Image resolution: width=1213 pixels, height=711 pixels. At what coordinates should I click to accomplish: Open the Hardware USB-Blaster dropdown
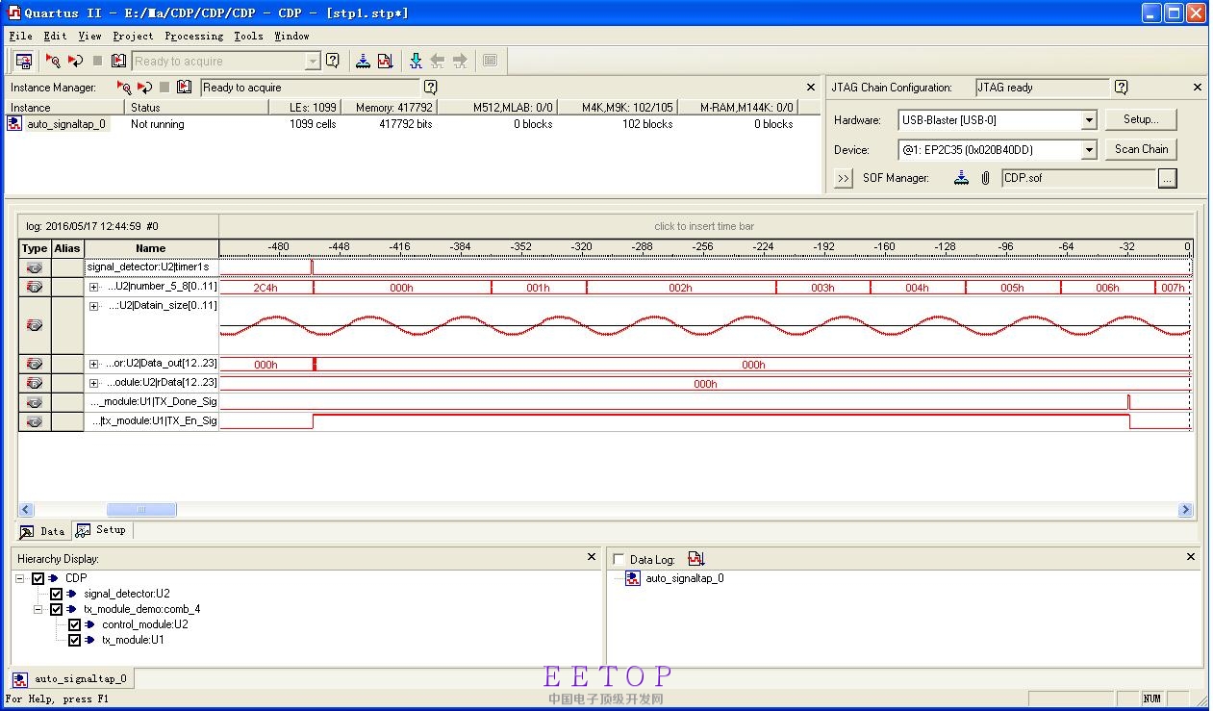tap(1089, 120)
